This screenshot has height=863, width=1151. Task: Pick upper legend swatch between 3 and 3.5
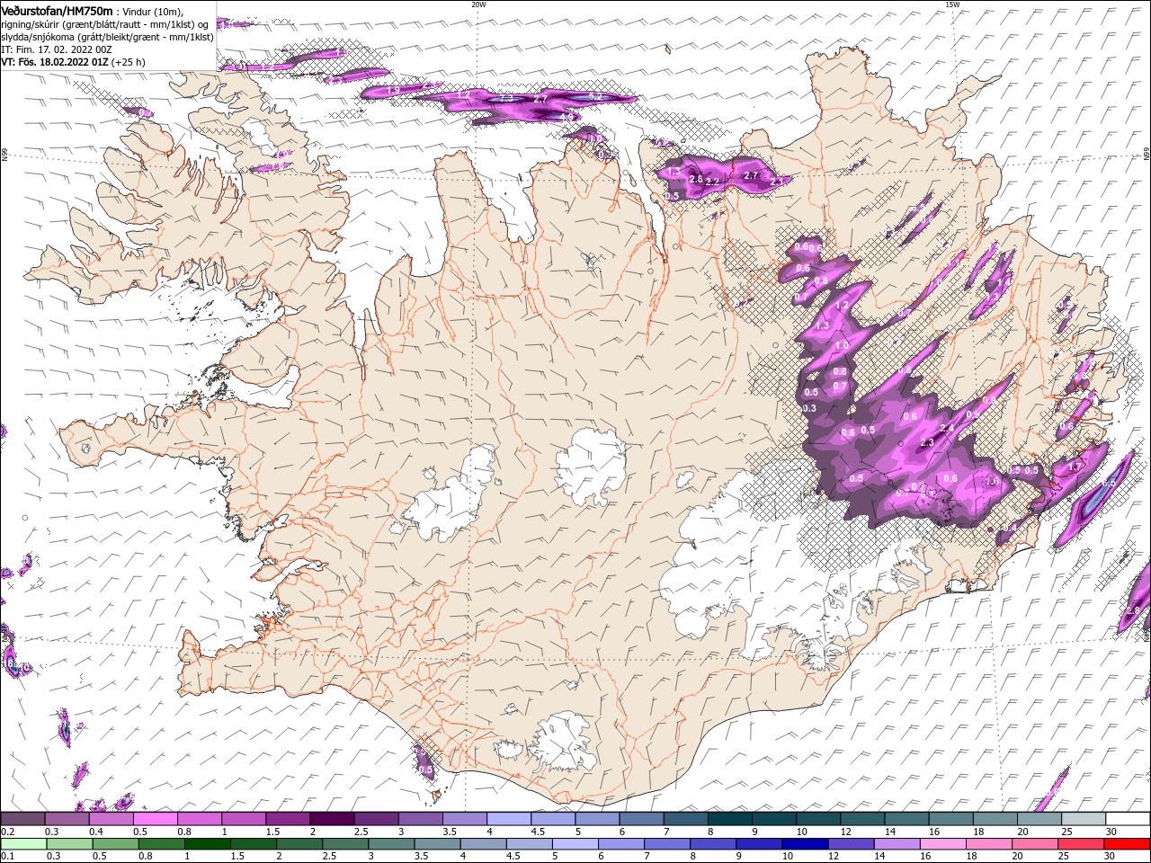pyautogui.click(x=421, y=818)
